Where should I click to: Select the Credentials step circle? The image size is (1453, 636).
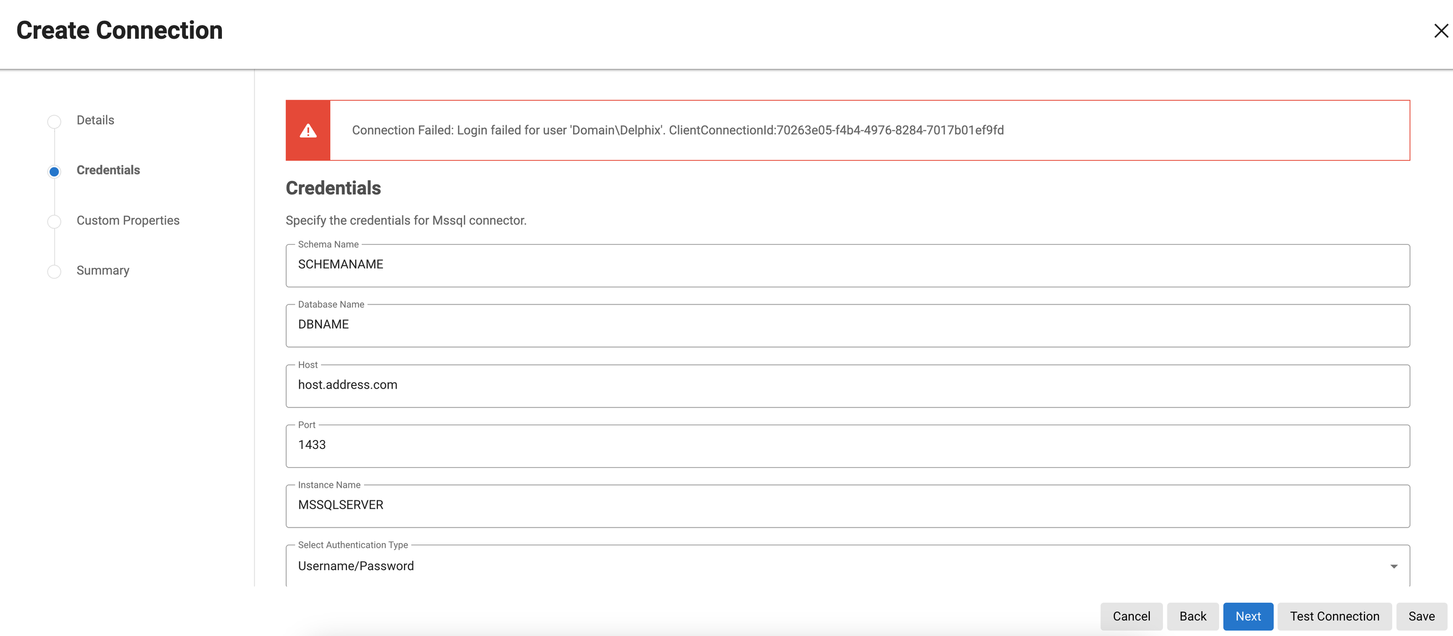pyautogui.click(x=54, y=172)
